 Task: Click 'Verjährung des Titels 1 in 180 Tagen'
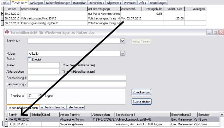point(139,124)
